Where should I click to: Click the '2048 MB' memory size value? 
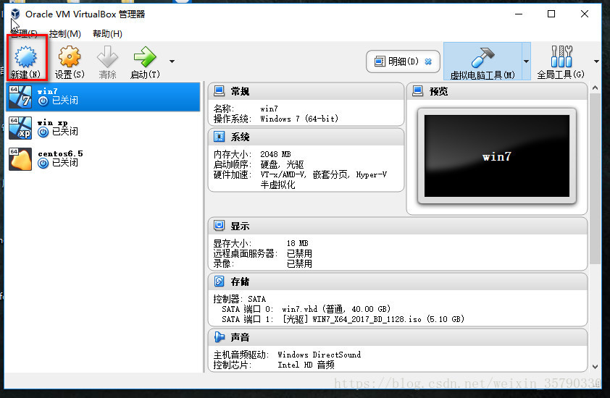pos(275,154)
